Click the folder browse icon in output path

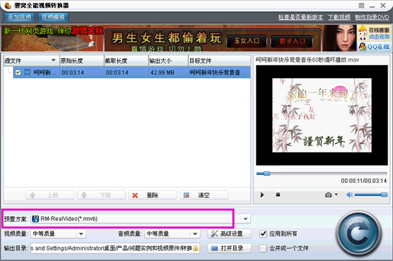click(x=196, y=248)
